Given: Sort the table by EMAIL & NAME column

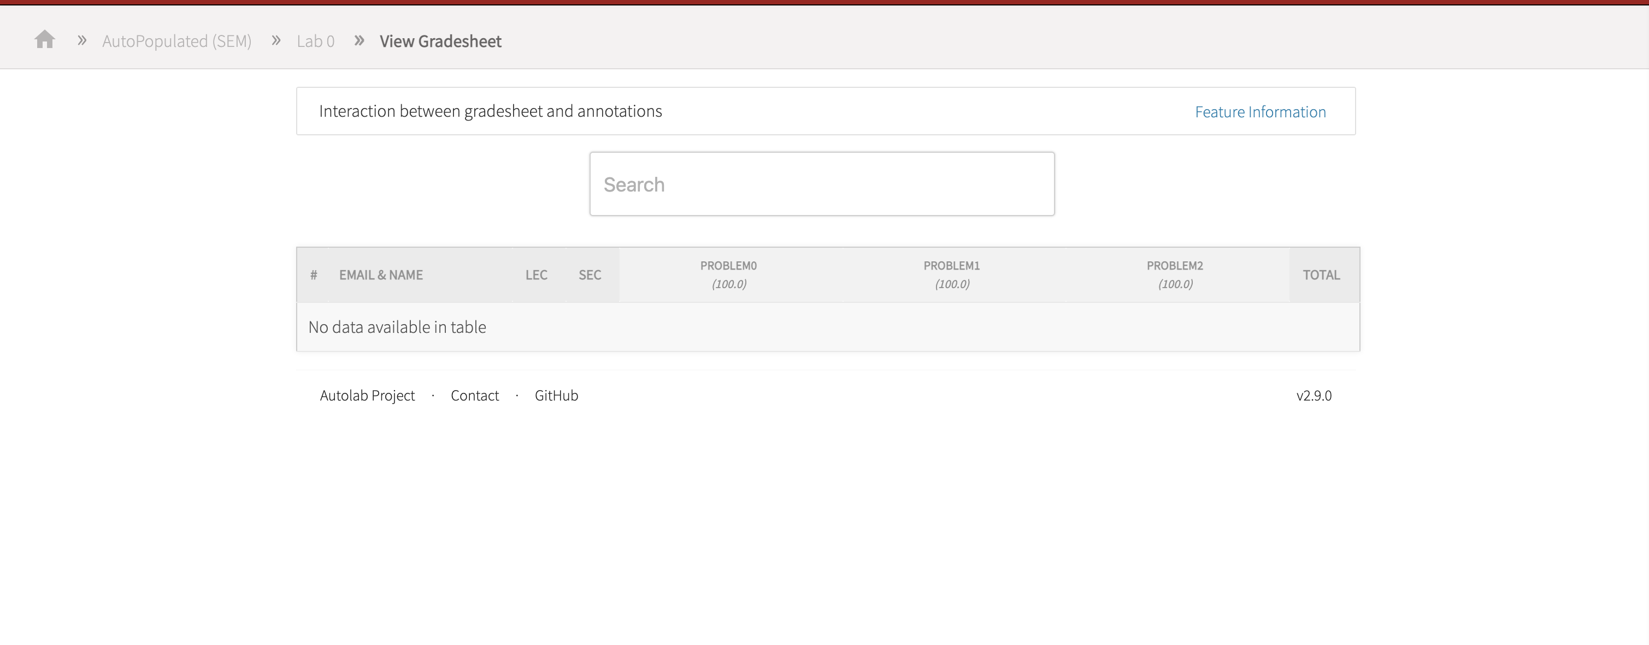Looking at the screenshot, I should point(381,275).
